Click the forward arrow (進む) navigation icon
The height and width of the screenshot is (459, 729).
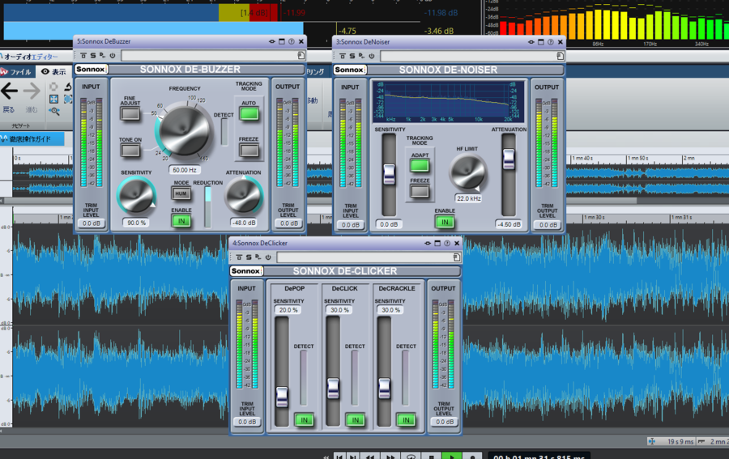[31, 91]
